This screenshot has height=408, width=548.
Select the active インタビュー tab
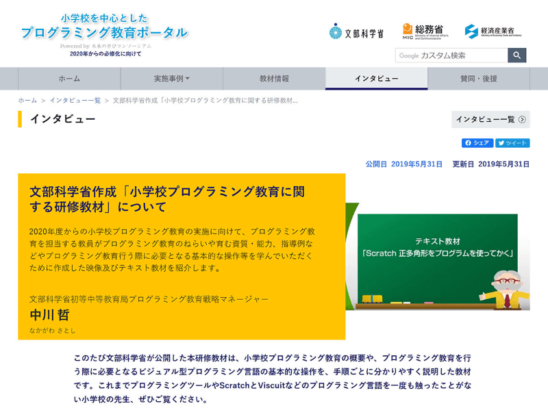[x=377, y=78]
